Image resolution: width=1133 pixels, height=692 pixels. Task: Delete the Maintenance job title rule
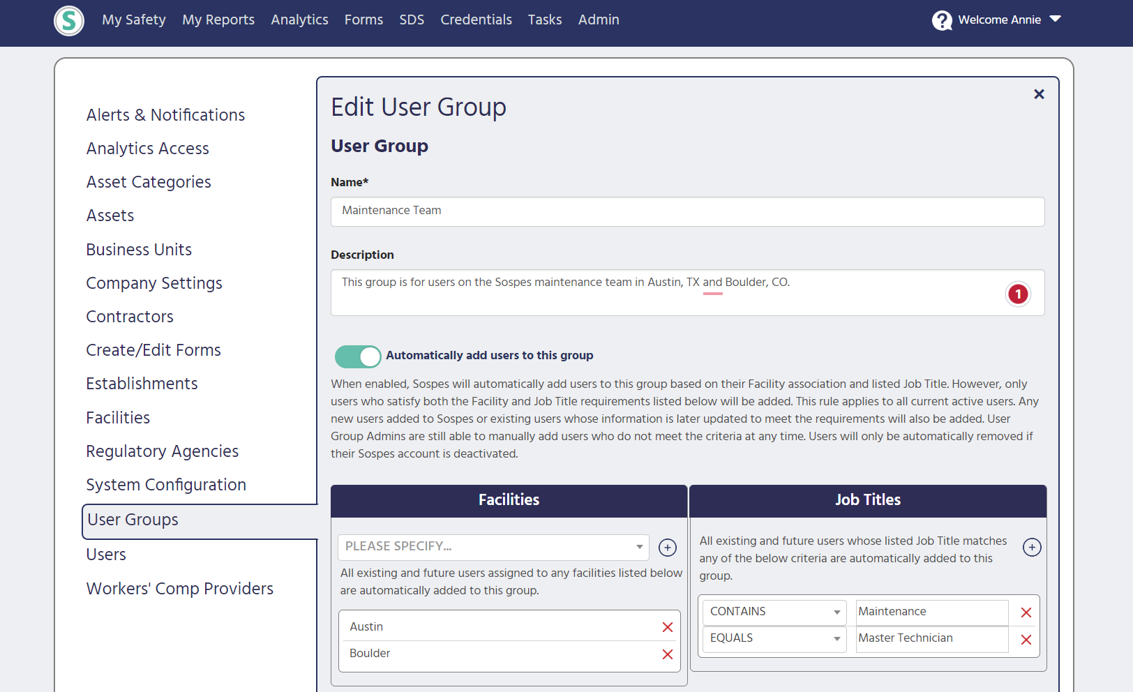coord(1026,612)
